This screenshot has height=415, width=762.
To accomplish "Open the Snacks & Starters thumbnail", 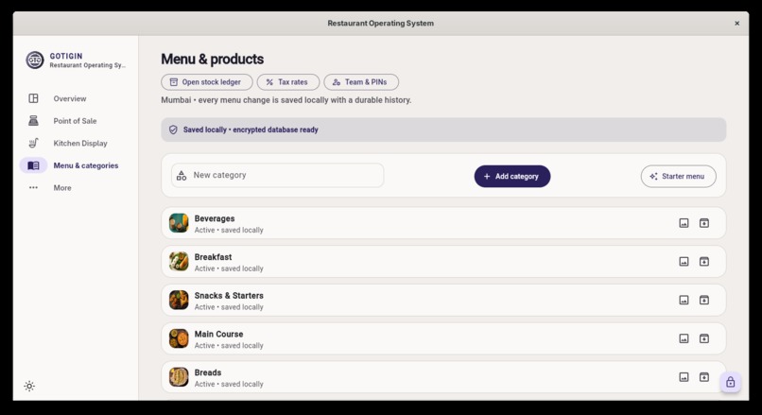I will pos(179,301).
